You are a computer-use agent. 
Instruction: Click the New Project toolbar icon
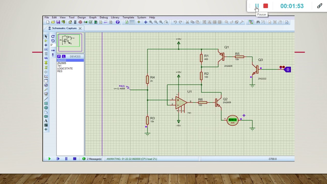tap(48, 22)
